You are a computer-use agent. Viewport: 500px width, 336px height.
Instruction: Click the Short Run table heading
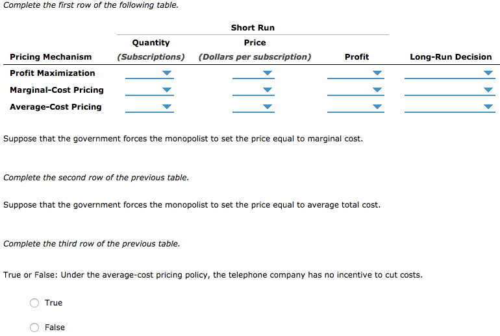(x=253, y=28)
